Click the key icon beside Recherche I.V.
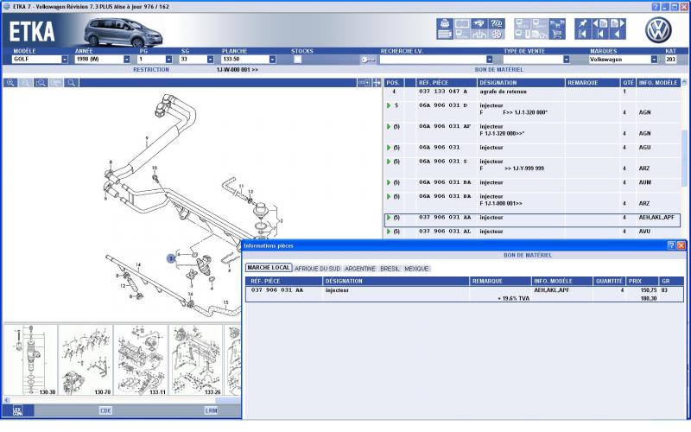This screenshot has height=432, width=691. [368, 60]
